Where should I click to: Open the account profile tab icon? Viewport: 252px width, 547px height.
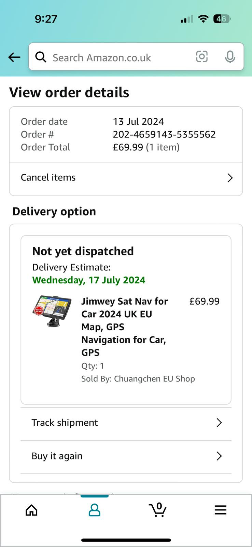click(94, 510)
